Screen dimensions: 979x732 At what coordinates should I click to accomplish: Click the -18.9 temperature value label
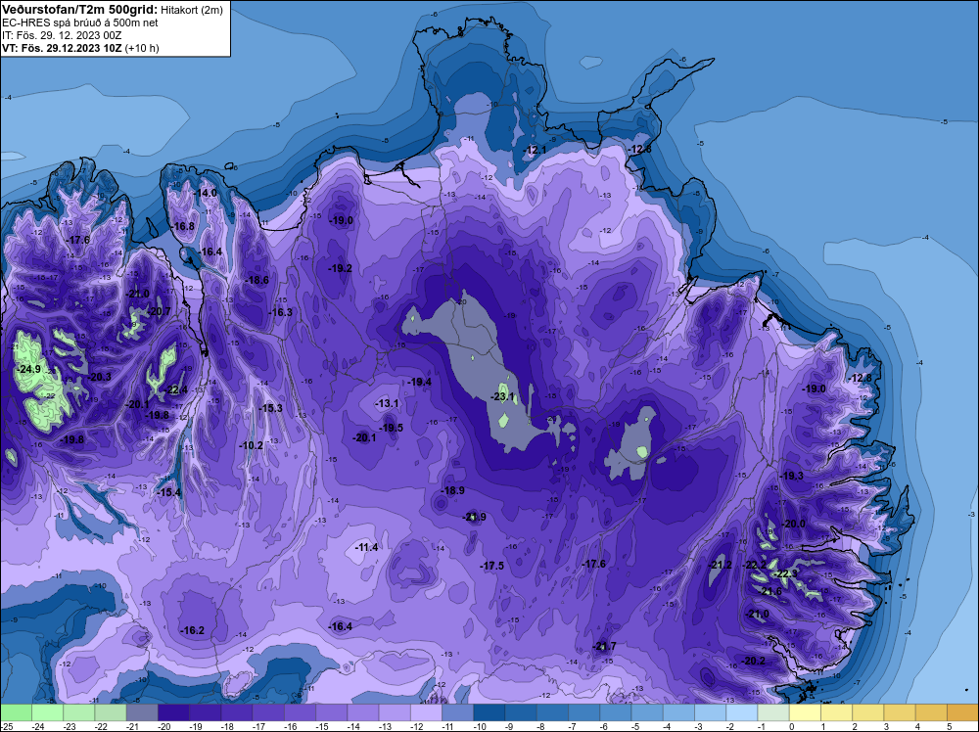click(452, 490)
